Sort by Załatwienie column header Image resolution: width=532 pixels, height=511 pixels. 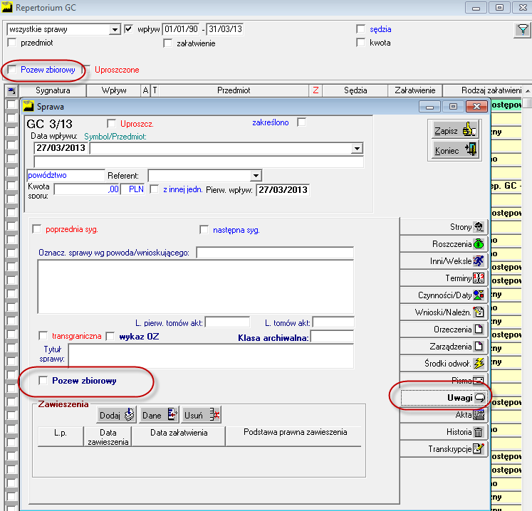click(415, 90)
